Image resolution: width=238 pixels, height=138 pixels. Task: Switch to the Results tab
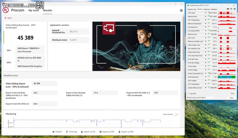(x=48, y=10)
